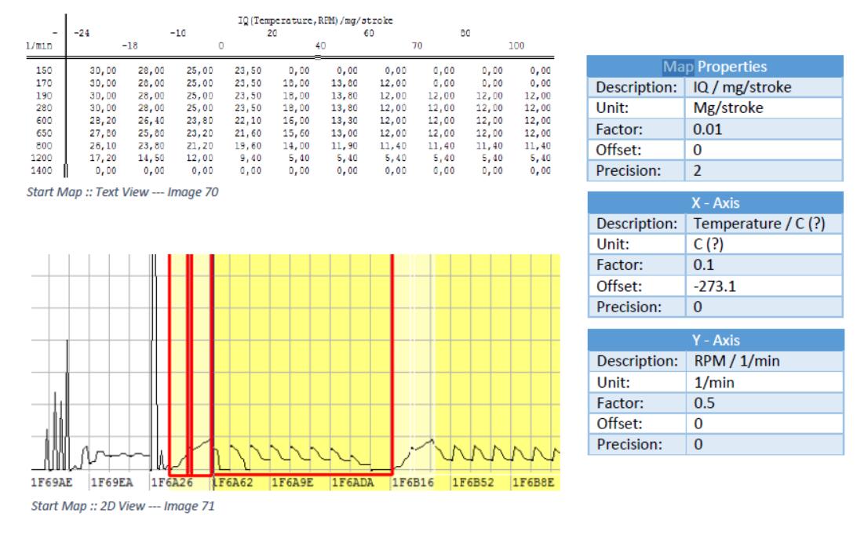Click address label 1F6B8E on 2D view

click(533, 483)
